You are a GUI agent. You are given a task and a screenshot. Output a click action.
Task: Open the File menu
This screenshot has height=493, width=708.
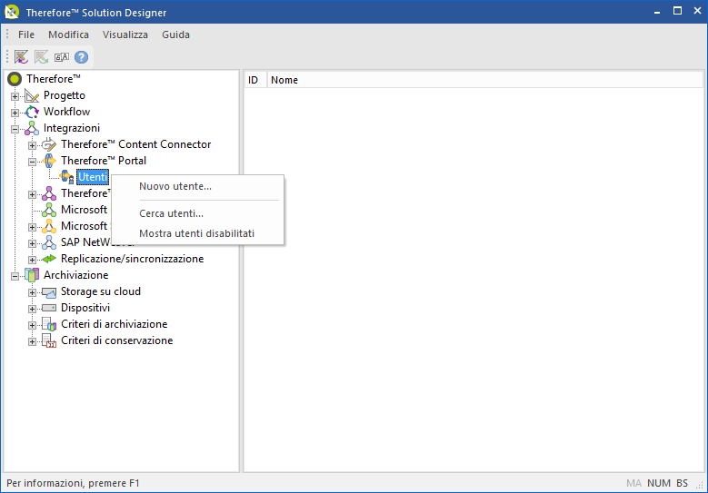[26, 35]
